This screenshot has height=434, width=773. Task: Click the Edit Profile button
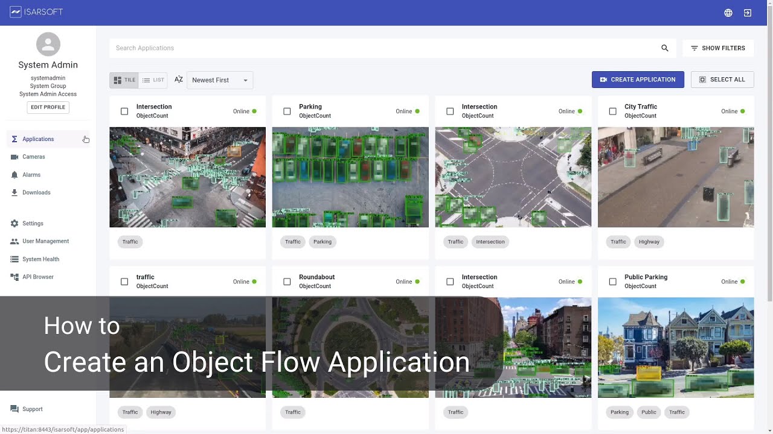pyautogui.click(x=48, y=107)
